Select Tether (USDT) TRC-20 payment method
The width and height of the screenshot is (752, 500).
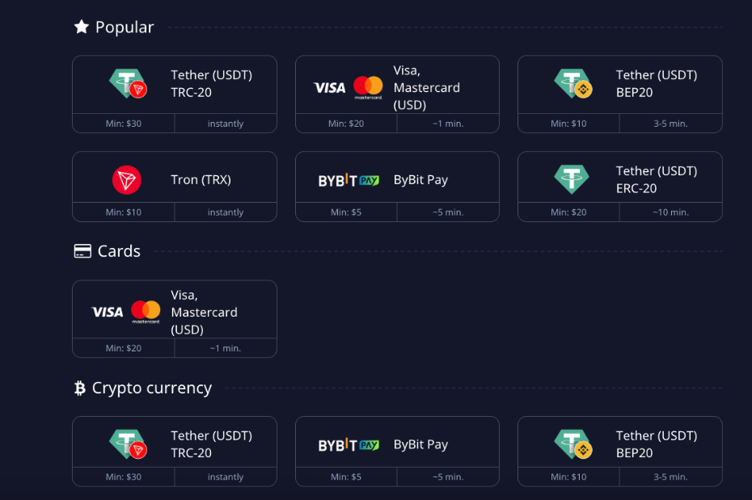click(175, 83)
